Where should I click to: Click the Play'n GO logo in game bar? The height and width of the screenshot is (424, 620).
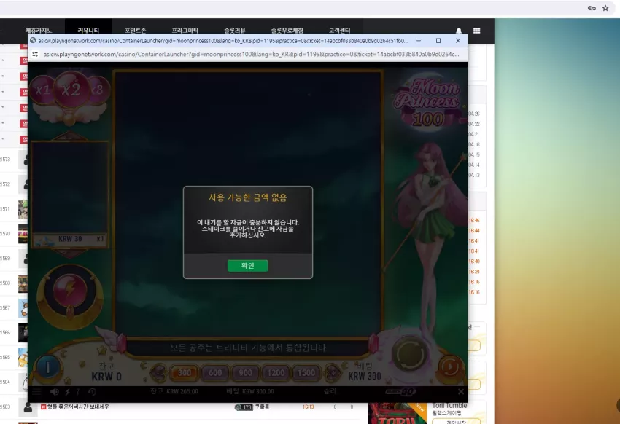coord(400,392)
